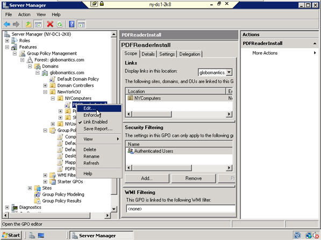Open the Action menu
Image resolution: width=321 pixels, height=240 pixels.
[x=24, y=14]
